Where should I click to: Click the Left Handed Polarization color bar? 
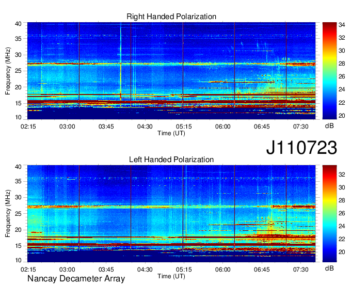click(x=329, y=214)
